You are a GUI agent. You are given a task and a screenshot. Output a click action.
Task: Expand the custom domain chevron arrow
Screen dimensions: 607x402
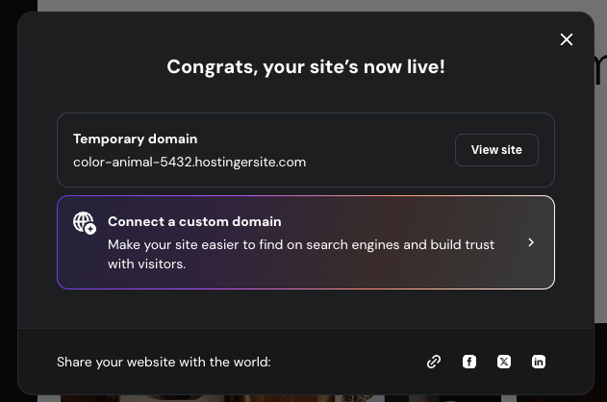click(531, 242)
